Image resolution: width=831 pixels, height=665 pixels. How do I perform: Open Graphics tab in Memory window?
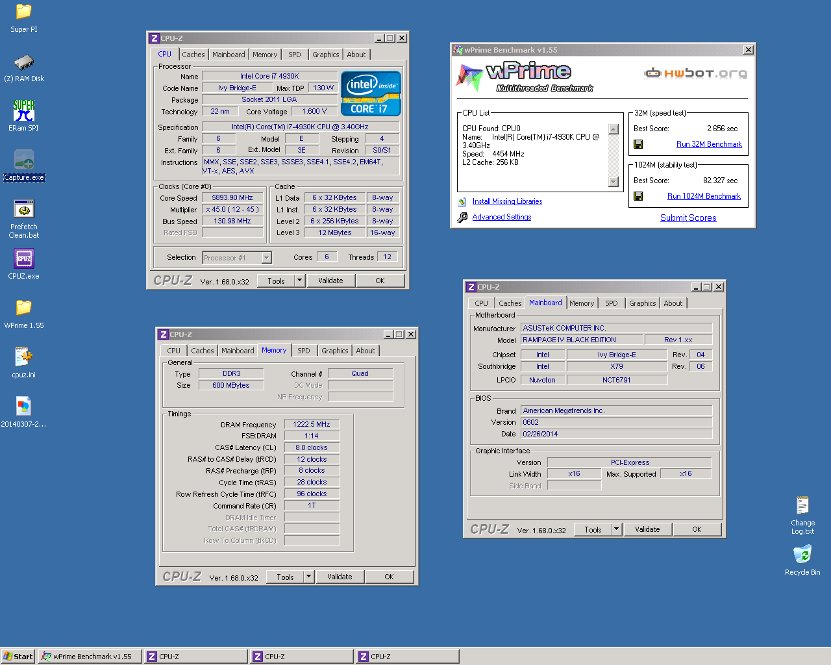[x=335, y=351]
